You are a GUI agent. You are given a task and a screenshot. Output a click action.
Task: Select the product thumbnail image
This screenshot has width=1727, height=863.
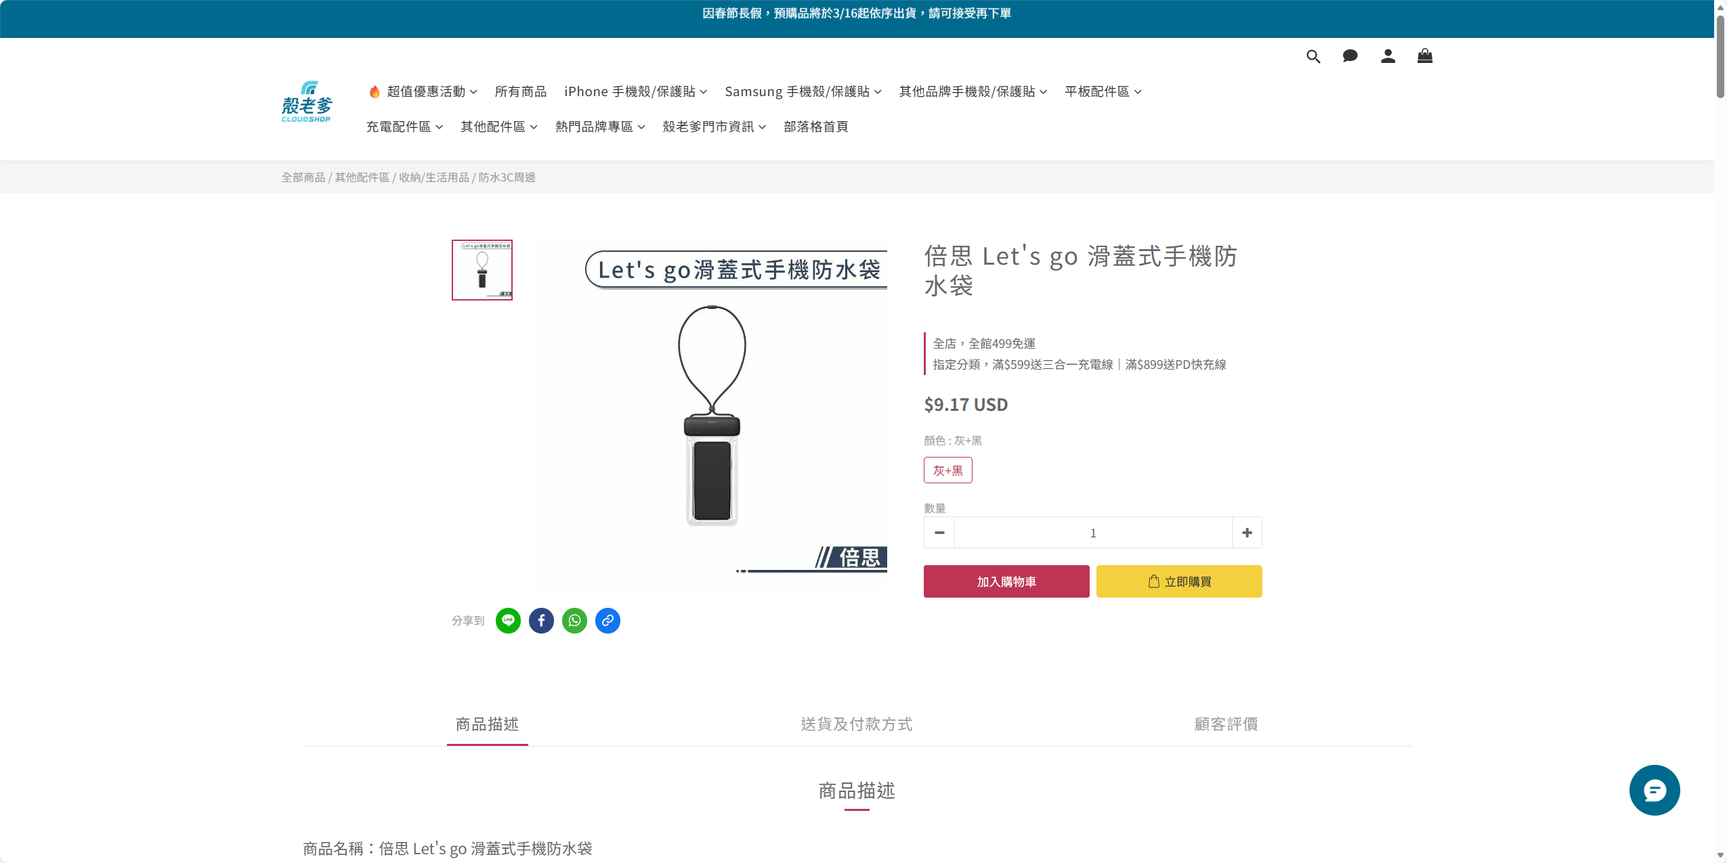[482, 270]
